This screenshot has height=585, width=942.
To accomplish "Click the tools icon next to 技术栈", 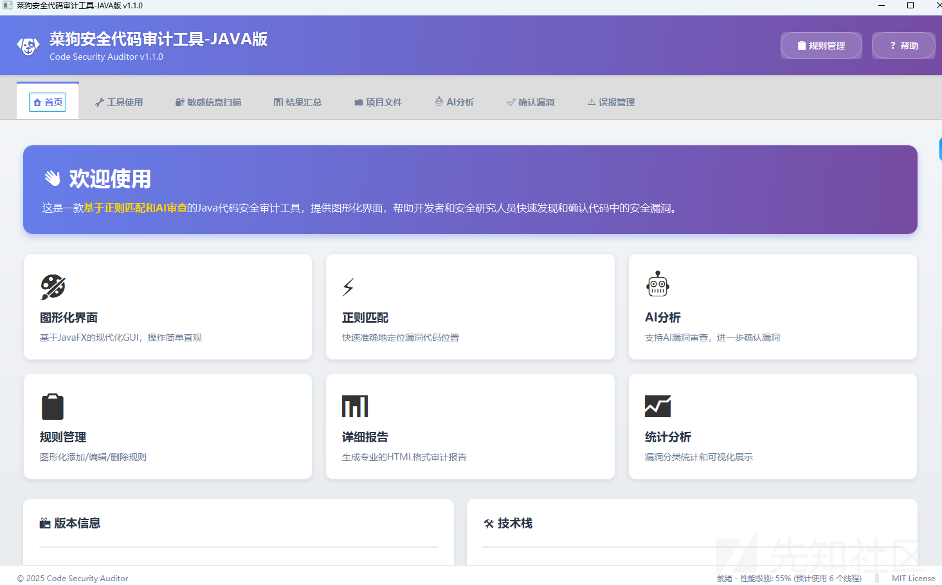I will (x=489, y=523).
